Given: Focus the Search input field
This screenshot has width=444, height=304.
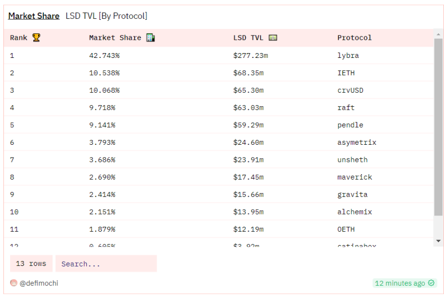Looking at the screenshot, I should click(106, 264).
